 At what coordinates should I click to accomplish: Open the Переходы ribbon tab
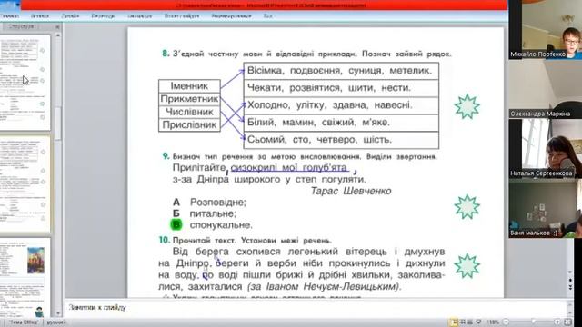(x=103, y=16)
